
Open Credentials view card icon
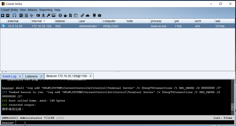(38, 16)
